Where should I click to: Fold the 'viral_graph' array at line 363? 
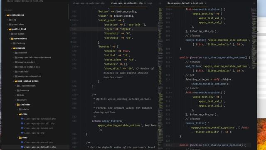78,20
